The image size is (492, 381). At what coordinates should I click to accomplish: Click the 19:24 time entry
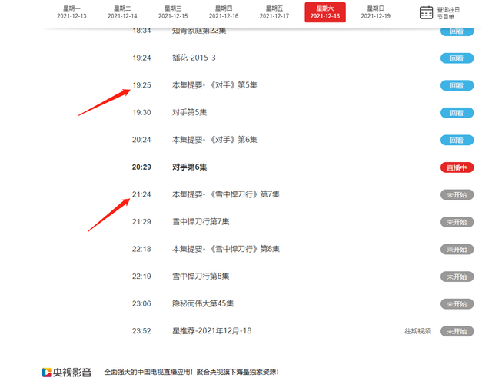click(141, 58)
